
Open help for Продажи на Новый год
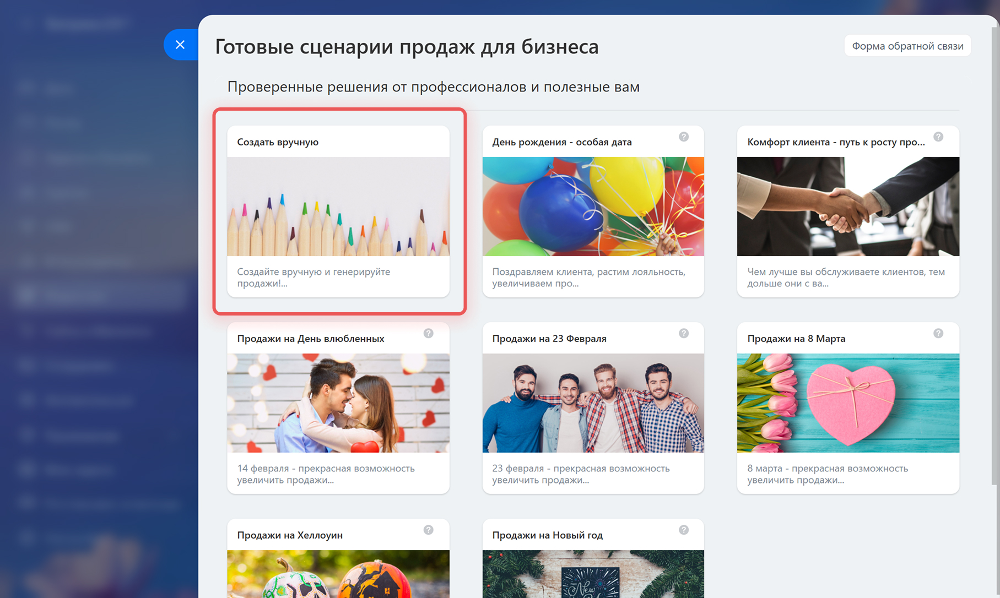[x=684, y=530]
